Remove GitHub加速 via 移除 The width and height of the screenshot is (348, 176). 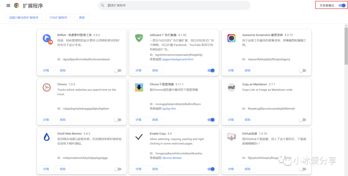(x=248, y=169)
